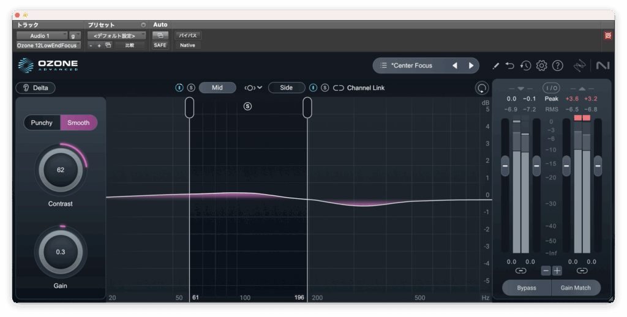Click the help question mark icon
The width and height of the screenshot is (627, 317).
click(x=557, y=65)
